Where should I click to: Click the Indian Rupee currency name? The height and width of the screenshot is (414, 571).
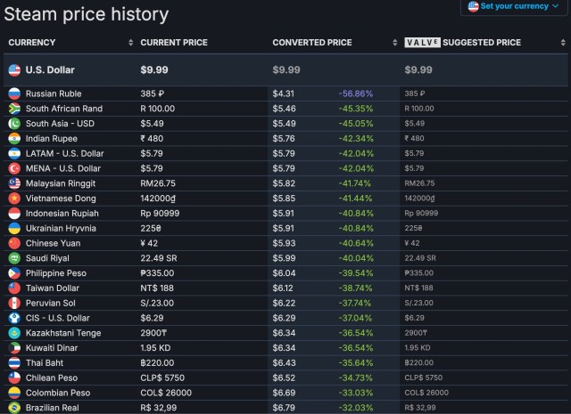pos(52,139)
